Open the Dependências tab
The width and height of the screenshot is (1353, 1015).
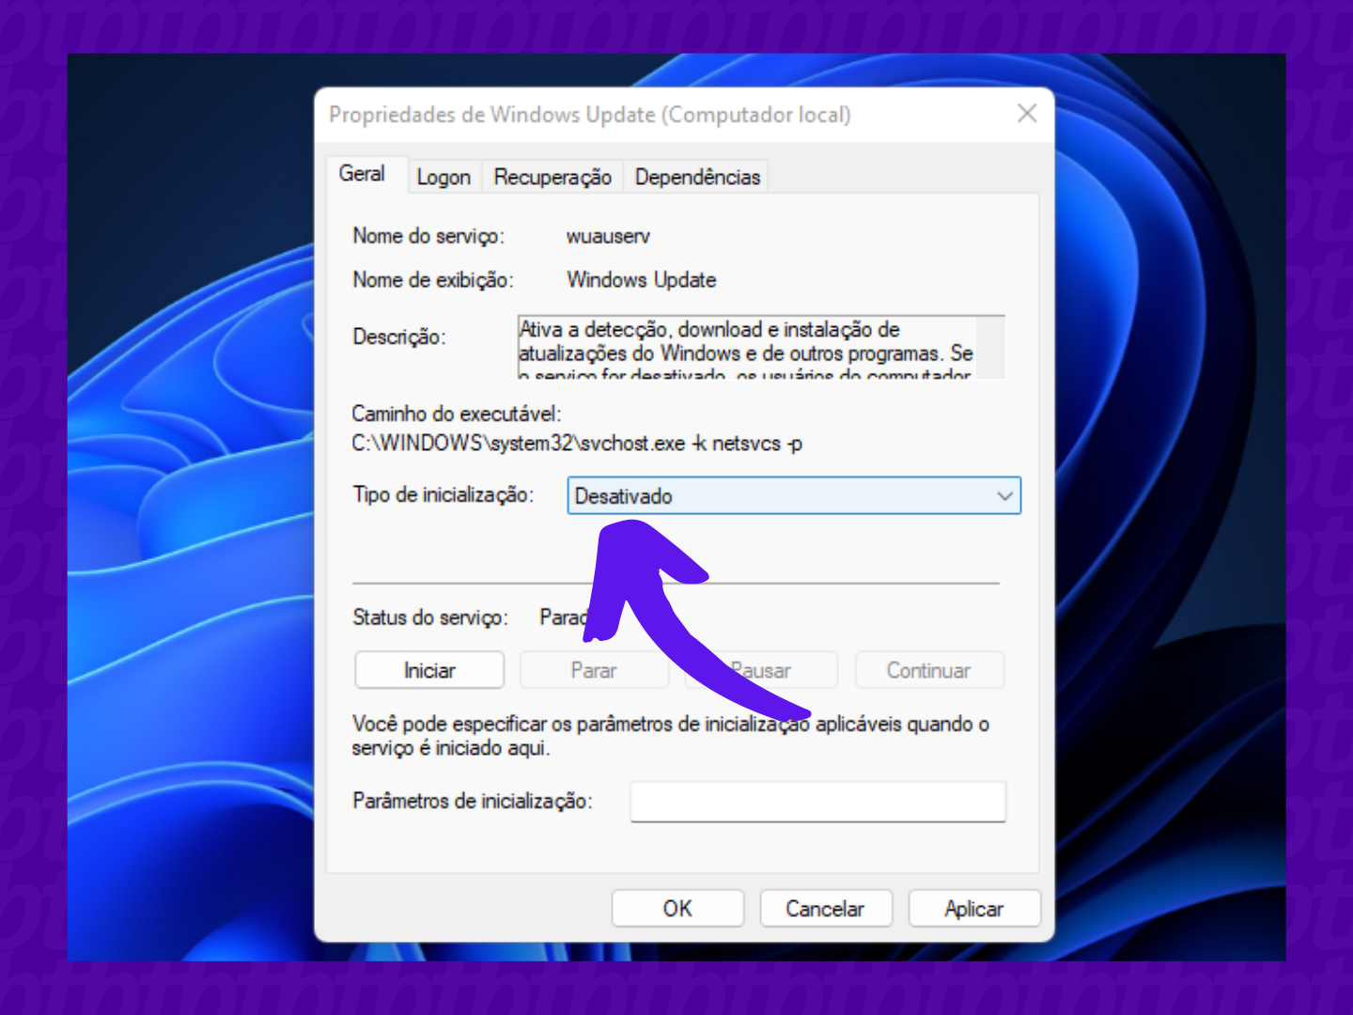[697, 177]
